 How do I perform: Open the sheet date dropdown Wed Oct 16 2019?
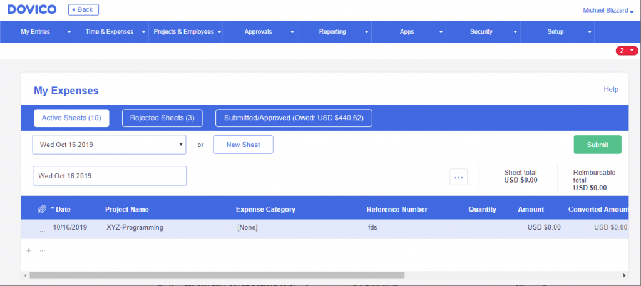pos(109,145)
